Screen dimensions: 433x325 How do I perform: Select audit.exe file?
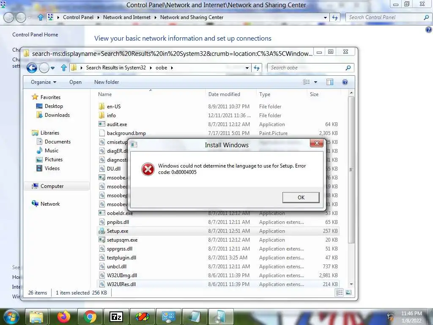coord(117,124)
